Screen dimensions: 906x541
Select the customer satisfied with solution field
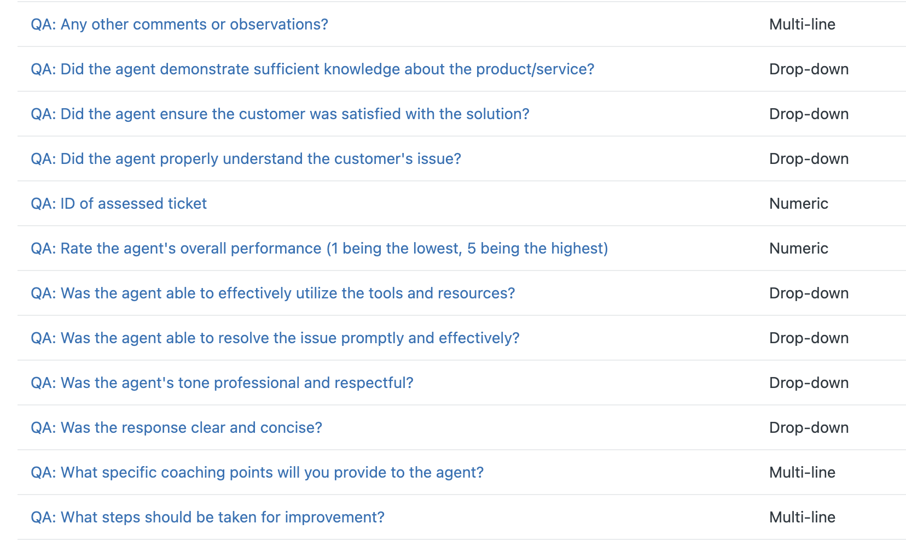coord(280,114)
